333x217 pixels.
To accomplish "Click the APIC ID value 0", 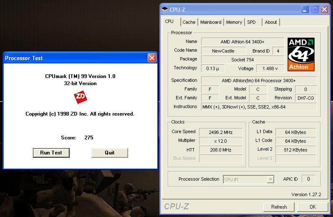I will pyautogui.click(x=308, y=179).
